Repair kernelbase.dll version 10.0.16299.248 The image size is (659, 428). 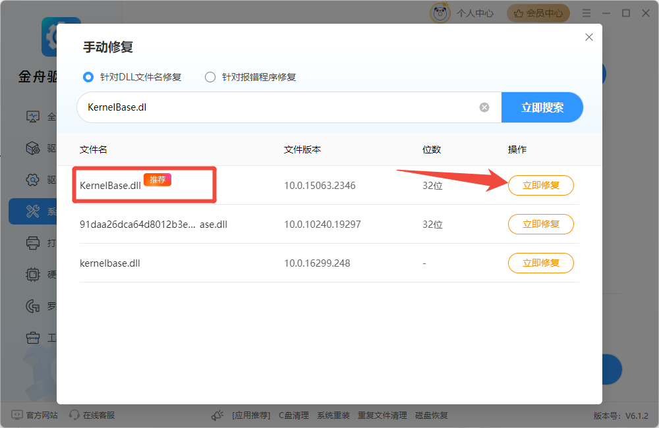[x=541, y=263]
